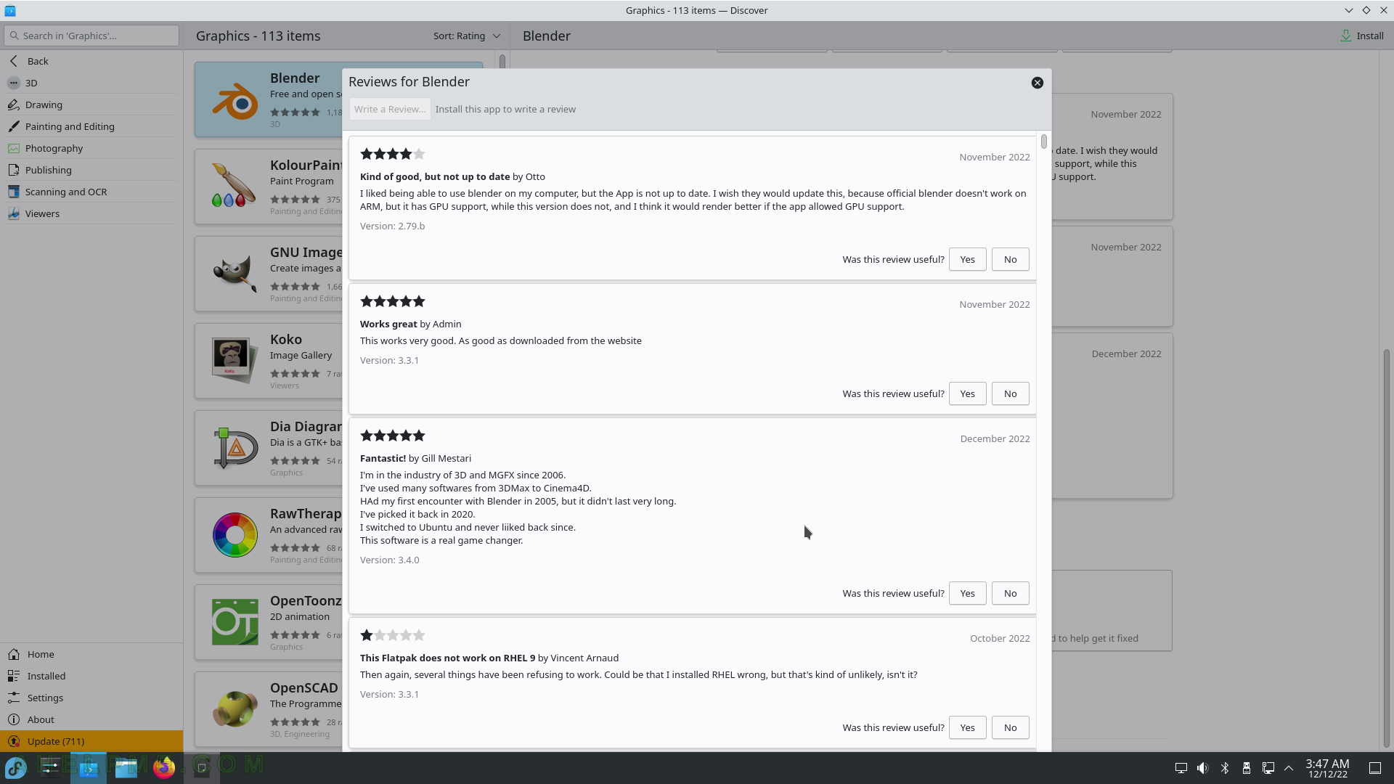Vote No on Admin's 'Works great' review
Screen dimensions: 1394x784
[x=1010, y=393]
